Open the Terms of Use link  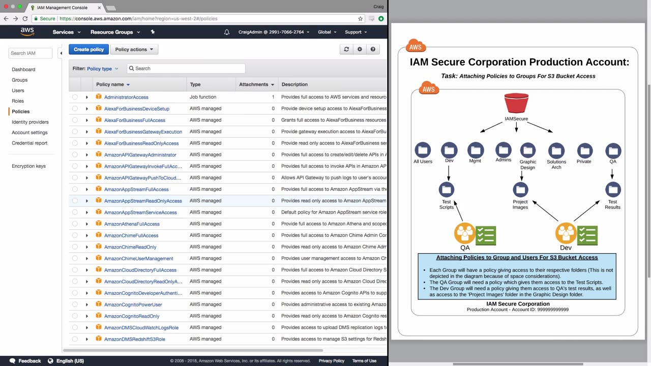pyautogui.click(x=364, y=361)
